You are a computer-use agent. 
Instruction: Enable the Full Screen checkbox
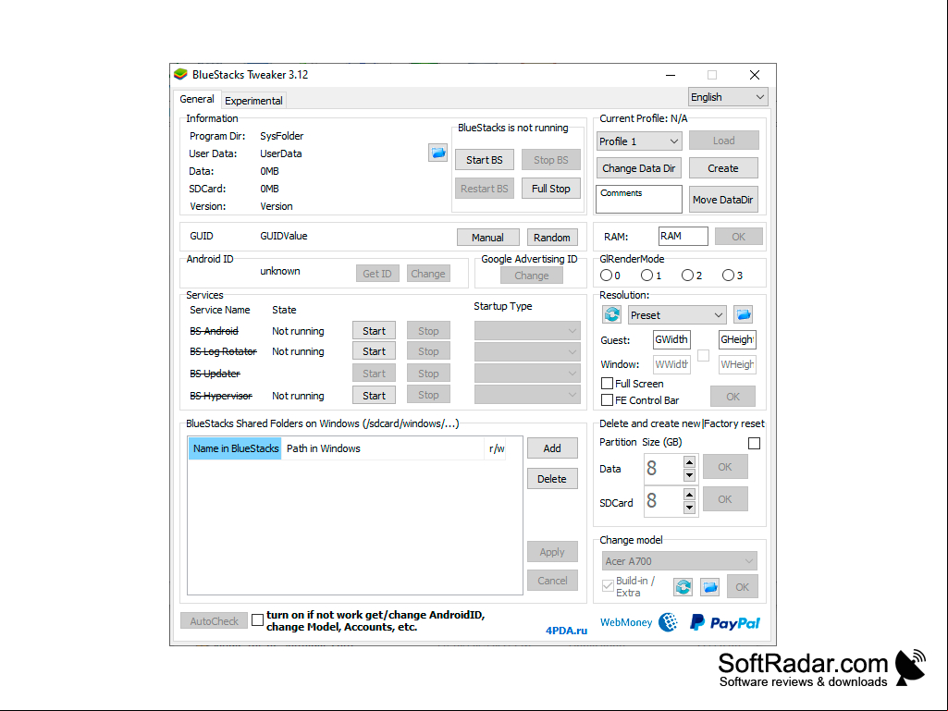[607, 384]
